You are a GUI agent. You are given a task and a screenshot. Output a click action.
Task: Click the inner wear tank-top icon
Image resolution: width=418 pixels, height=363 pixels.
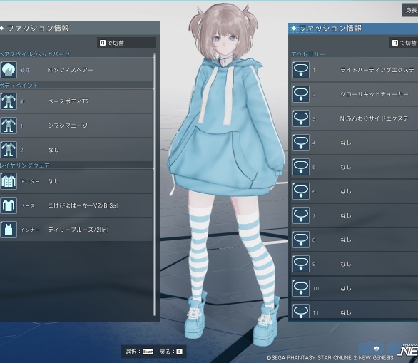point(9,230)
